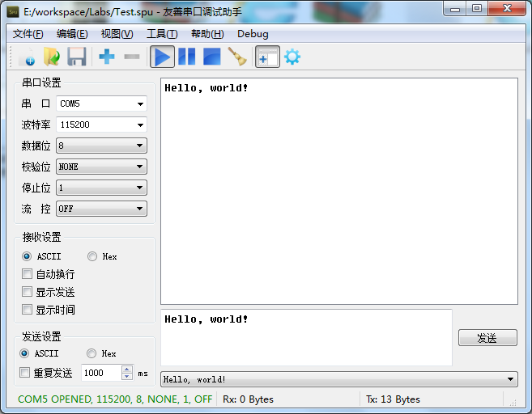Click the gray minus remove icon
Viewport: 532px width, 414px height.
tap(132, 57)
